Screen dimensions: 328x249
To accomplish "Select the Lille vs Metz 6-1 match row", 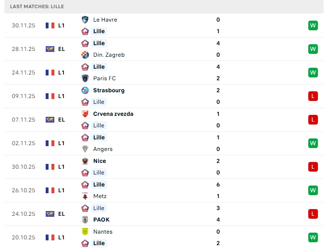I will point(164,190).
